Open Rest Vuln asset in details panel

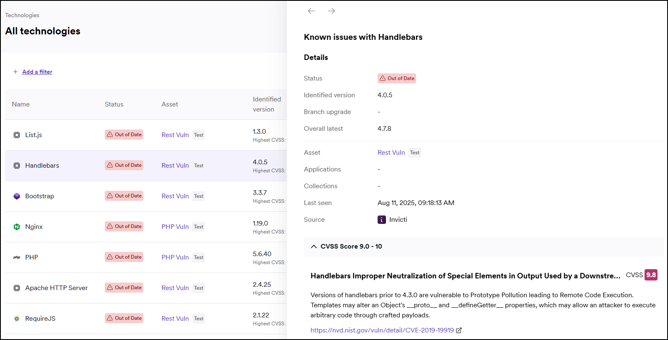click(391, 153)
